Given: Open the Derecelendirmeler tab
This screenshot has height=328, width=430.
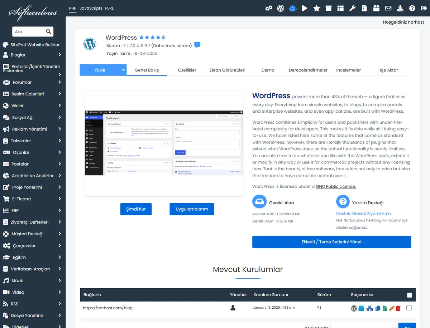Looking at the screenshot, I should (x=308, y=70).
